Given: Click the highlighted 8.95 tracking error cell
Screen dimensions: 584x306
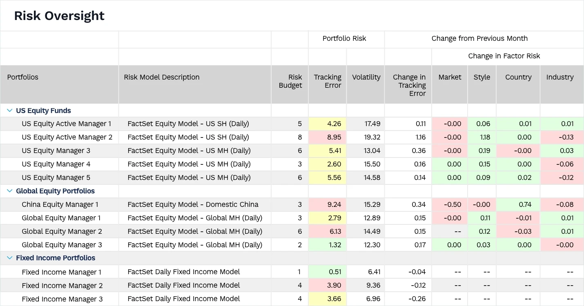Looking at the screenshot, I should tap(335, 137).
